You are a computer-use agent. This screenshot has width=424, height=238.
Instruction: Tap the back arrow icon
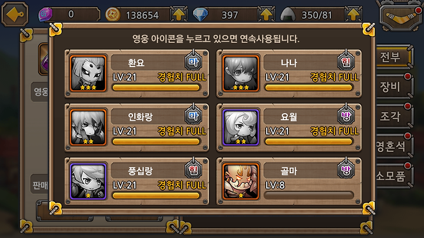click(15, 14)
